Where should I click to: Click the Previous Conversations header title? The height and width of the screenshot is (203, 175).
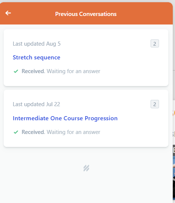pyautogui.click(x=86, y=14)
